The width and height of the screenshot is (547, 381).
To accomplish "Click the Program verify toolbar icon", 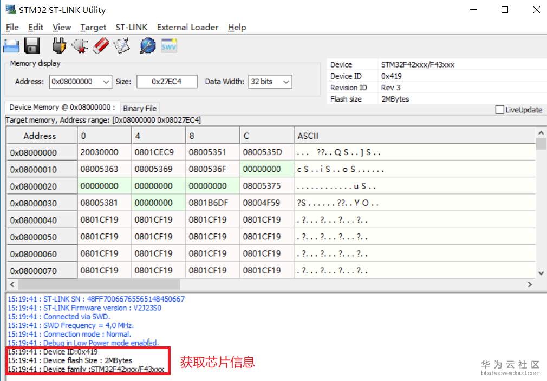I will pyautogui.click(x=122, y=45).
